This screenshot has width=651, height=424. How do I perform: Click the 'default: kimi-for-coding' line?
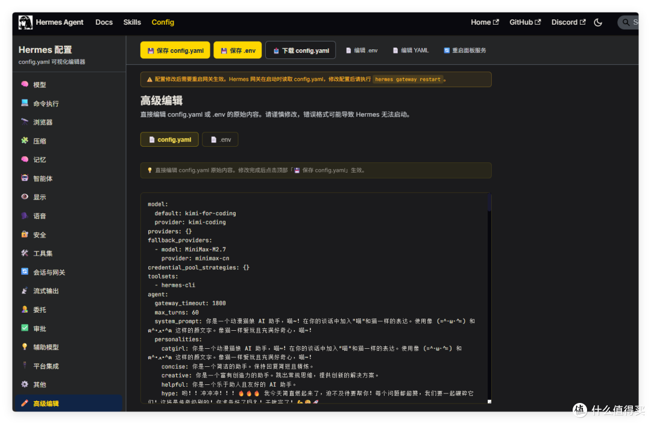195,214
